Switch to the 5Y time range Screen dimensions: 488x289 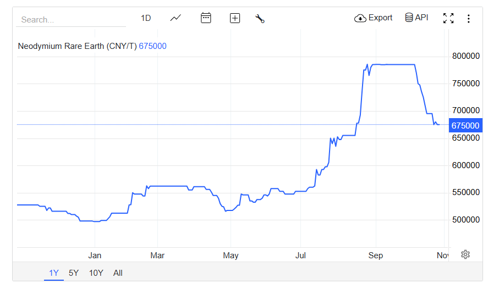click(74, 273)
